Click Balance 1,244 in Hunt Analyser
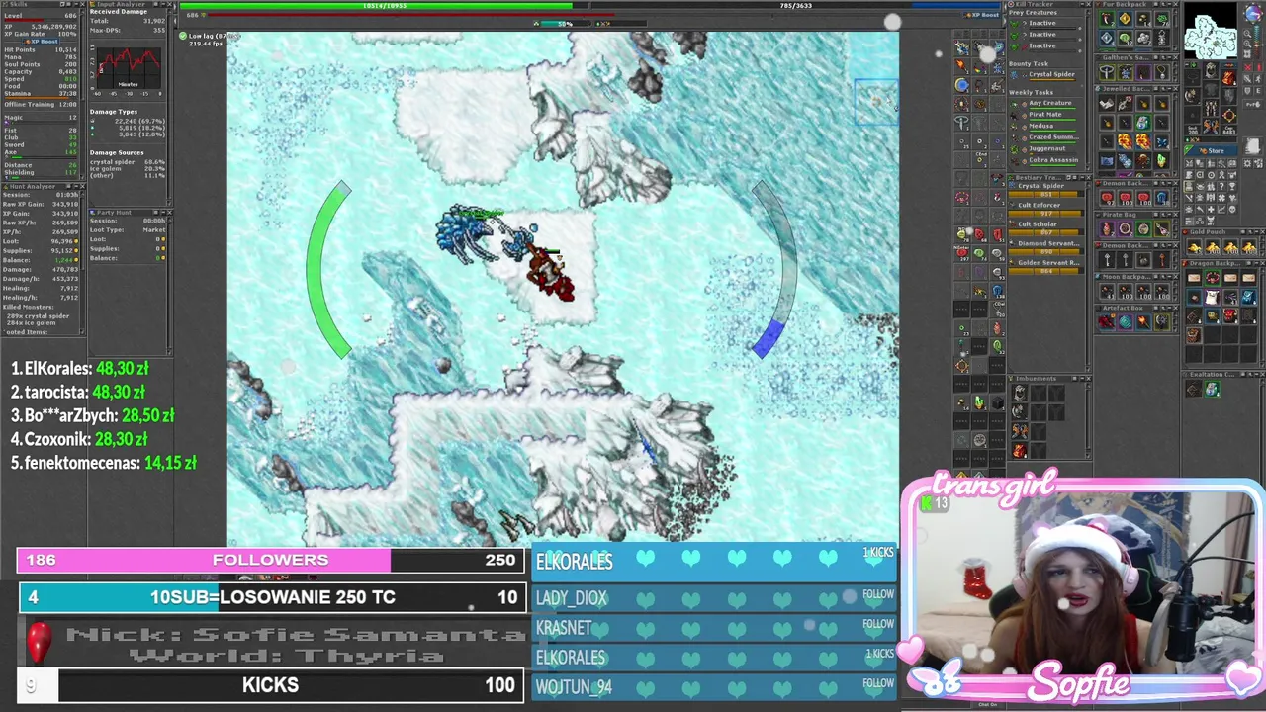This screenshot has width=1266, height=712. click(42, 260)
